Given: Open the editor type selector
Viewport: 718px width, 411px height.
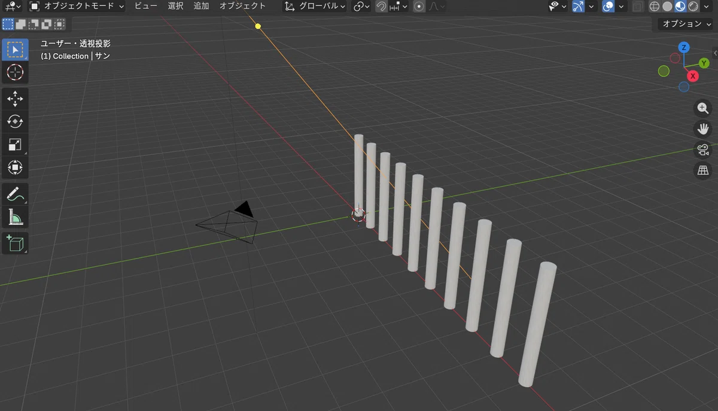Looking at the screenshot, I should [x=13, y=6].
